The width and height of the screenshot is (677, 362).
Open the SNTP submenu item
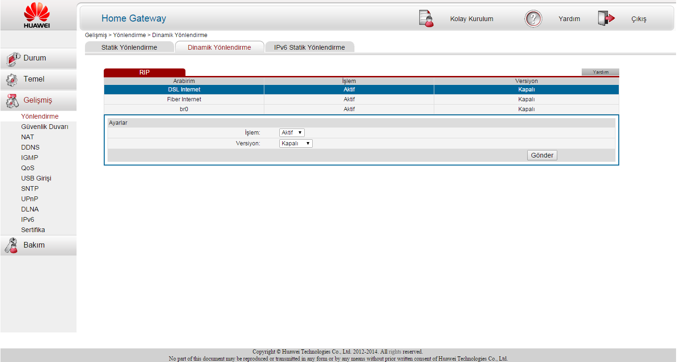coord(30,189)
